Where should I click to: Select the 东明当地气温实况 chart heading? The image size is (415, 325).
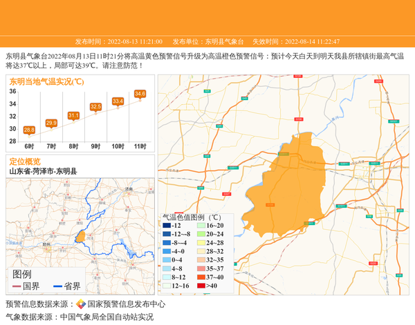[x=47, y=81]
